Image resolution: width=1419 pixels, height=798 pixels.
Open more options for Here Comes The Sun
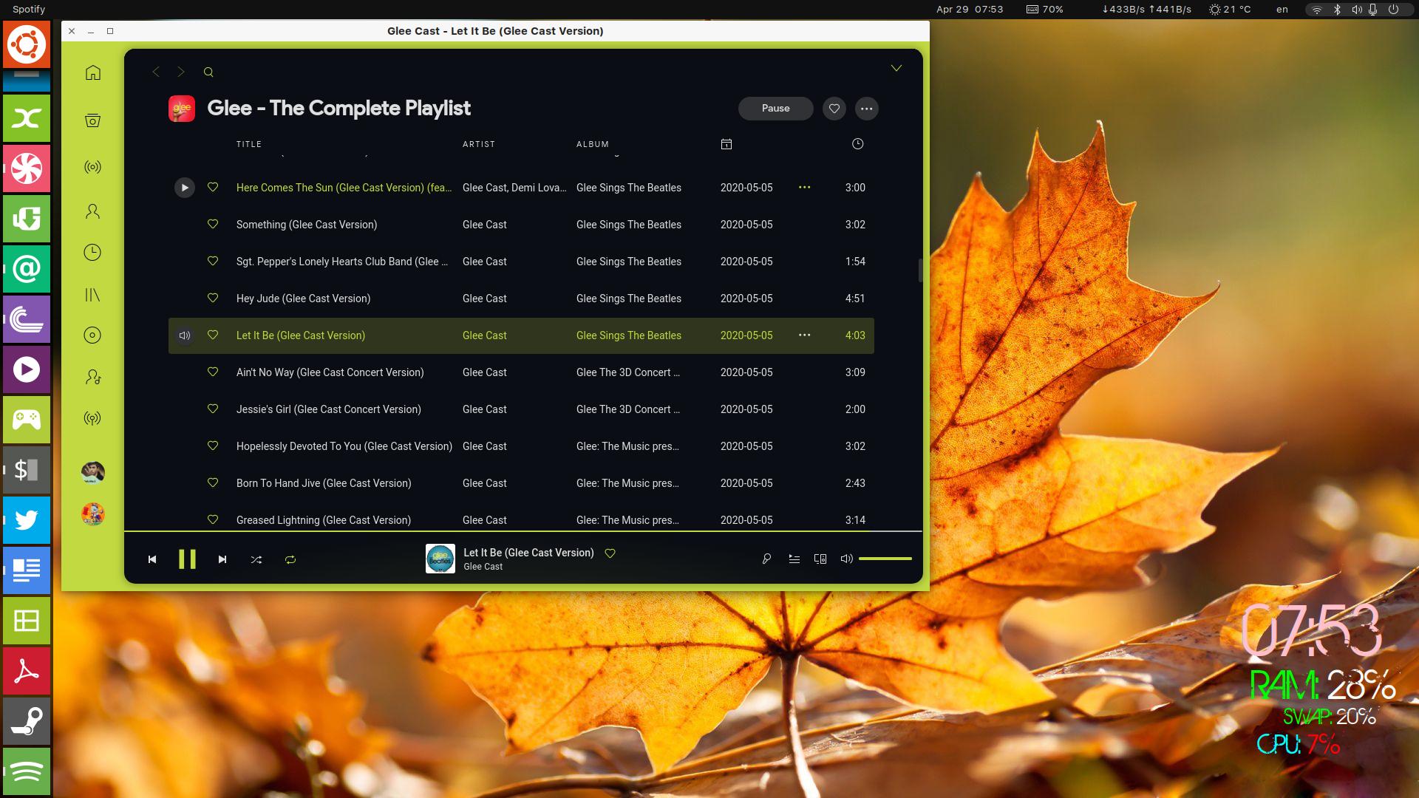[x=805, y=188]
